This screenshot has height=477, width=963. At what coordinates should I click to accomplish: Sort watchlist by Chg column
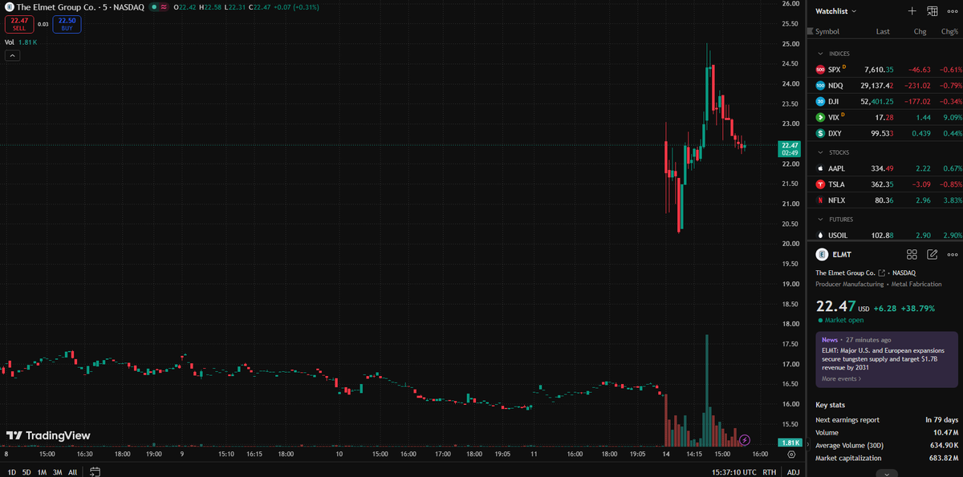click(920, 31)
